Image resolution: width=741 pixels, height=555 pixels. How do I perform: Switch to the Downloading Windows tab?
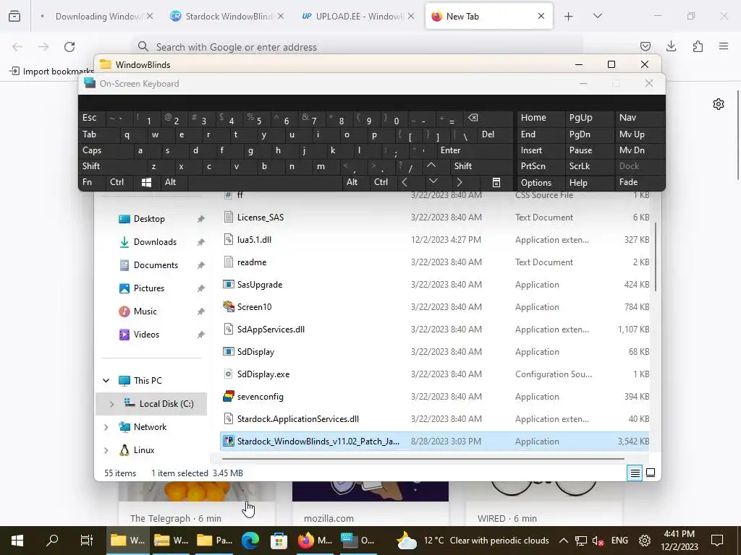pos(97,16)
